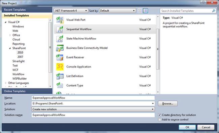
Task: Confirm with the OK button
Action: [187, 127]
